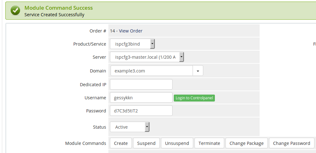
Task: Open the Status dropdown showing Active
Action: click(130, 127)
